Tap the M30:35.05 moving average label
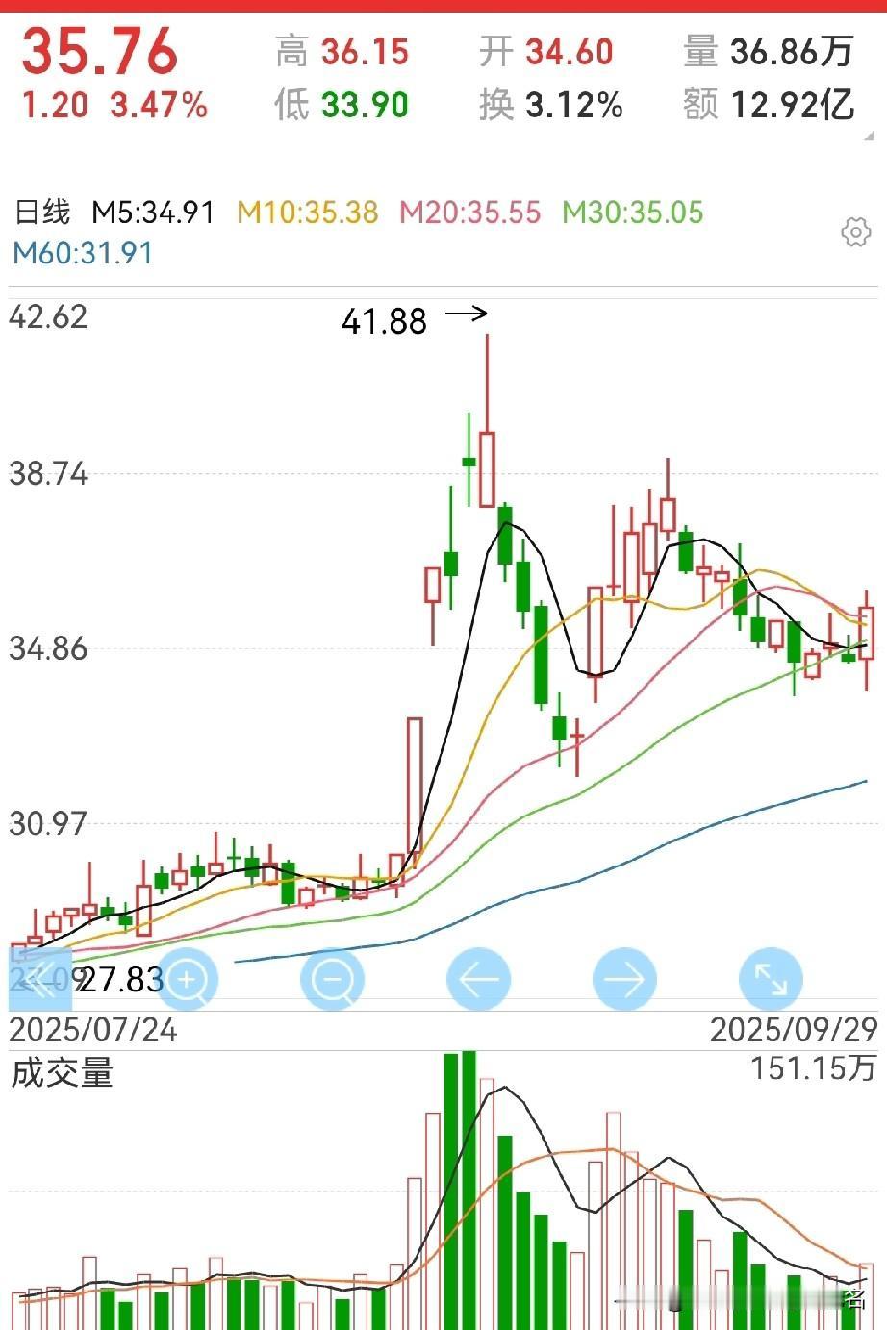 [633, 212]
